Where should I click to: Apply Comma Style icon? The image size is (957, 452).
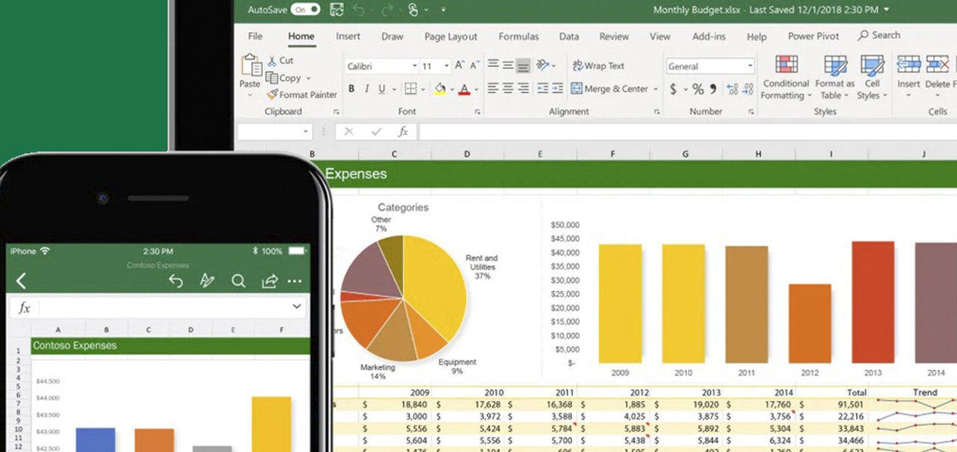pyautogui.click(x=713, y=90)
